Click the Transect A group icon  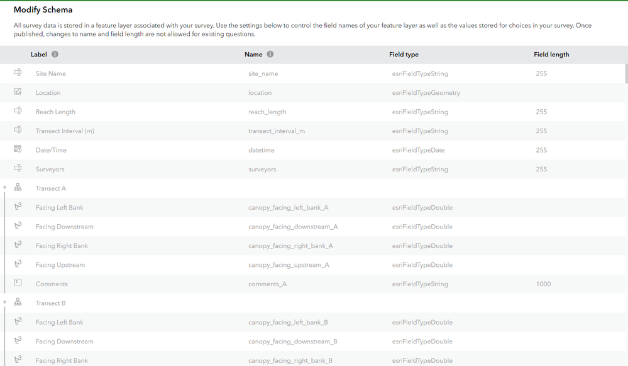pos(18,188)
